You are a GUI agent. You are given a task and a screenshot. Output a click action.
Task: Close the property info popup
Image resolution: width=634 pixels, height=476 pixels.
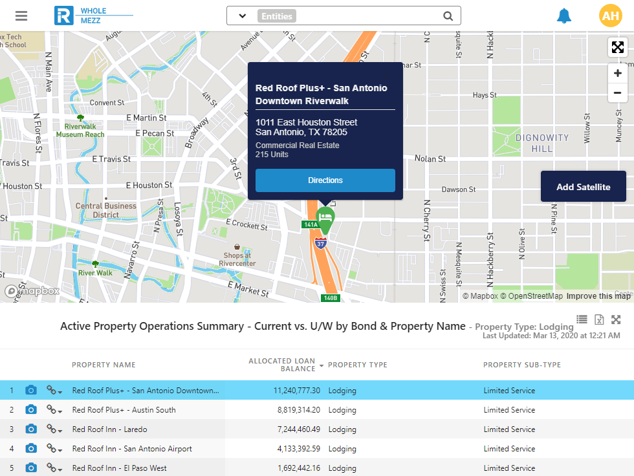(385, 76)
